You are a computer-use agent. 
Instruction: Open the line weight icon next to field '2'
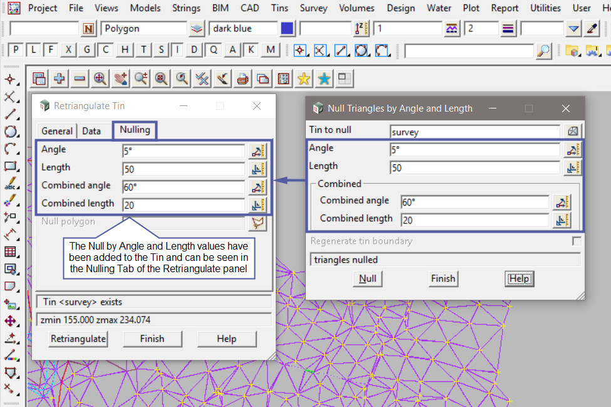508,28
